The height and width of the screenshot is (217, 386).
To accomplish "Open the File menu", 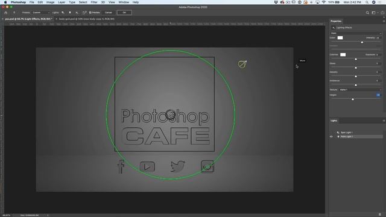I will click(x=32, y=2).
